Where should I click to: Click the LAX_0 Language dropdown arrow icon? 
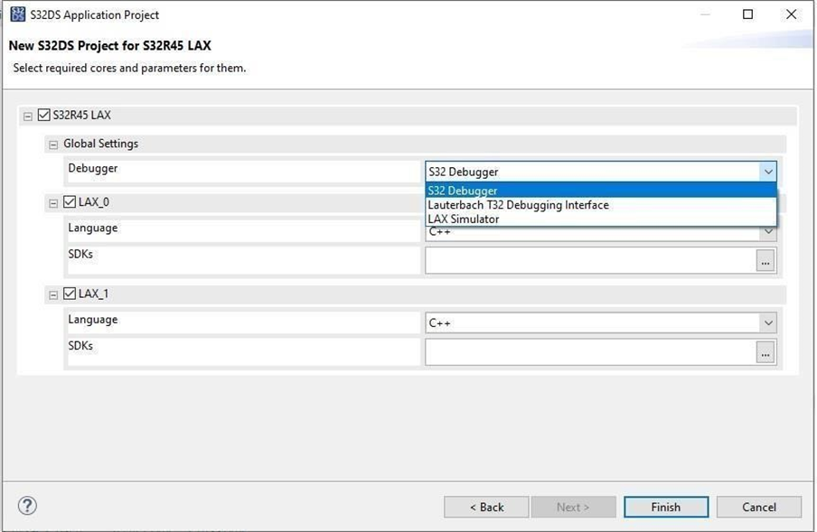(769, 231)
